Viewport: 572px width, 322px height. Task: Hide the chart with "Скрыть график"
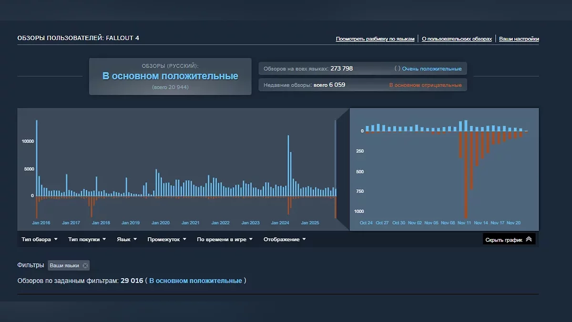504,239
